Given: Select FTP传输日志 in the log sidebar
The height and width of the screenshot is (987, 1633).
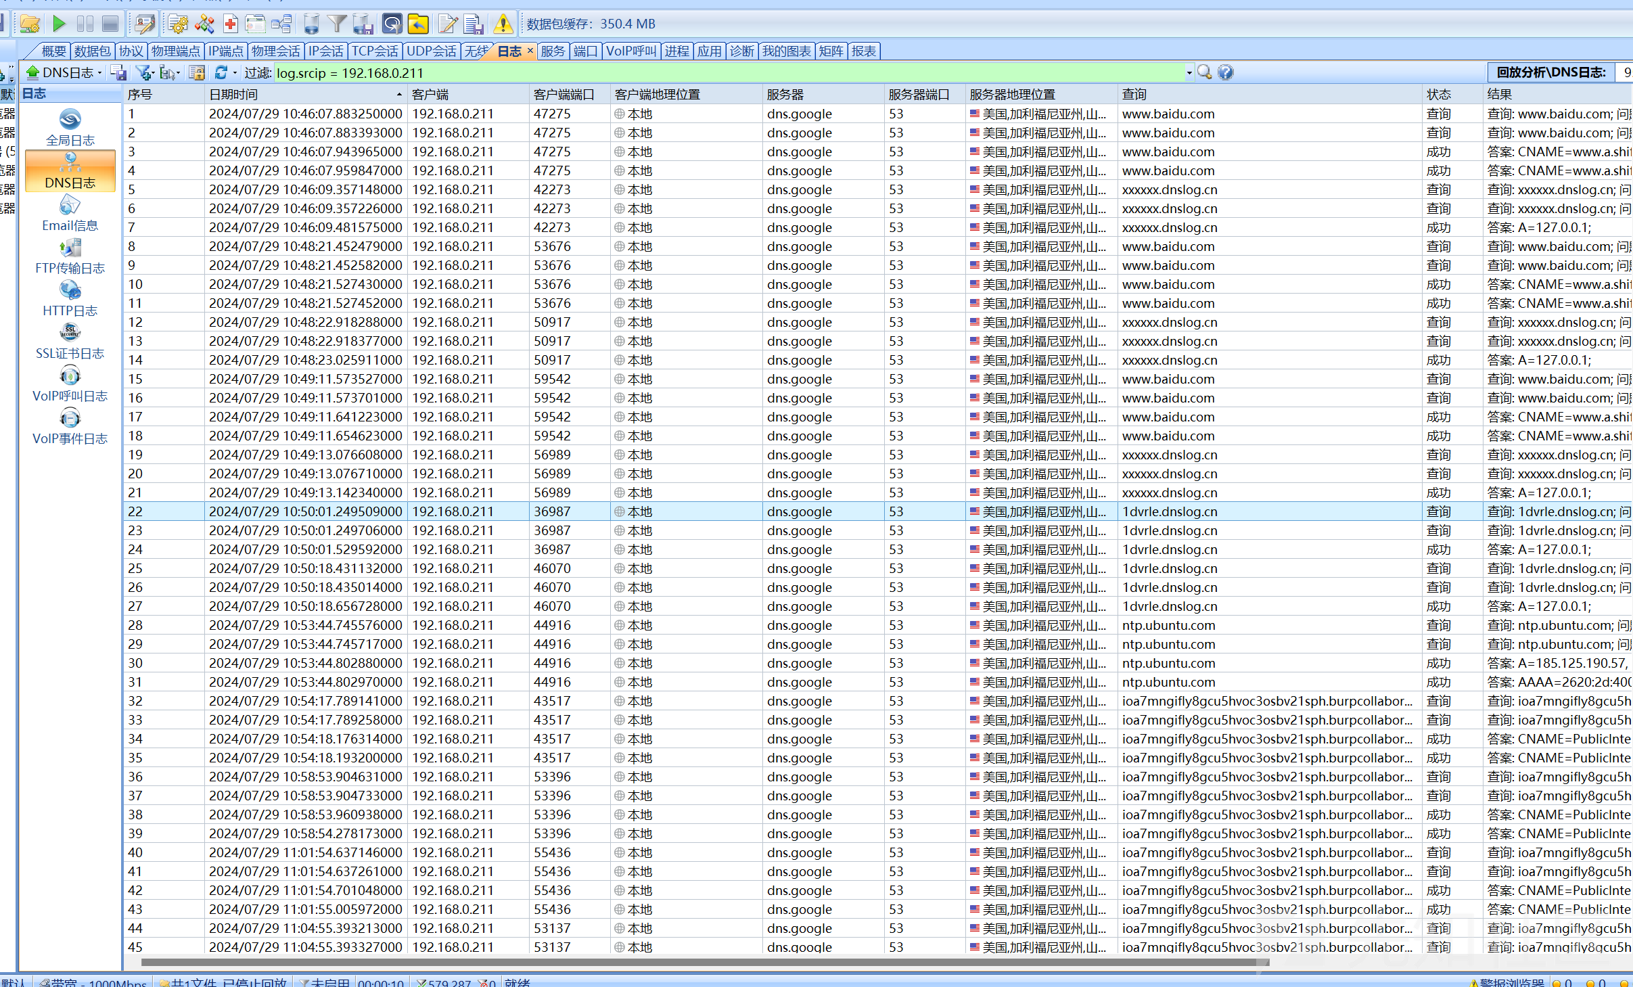Looking at the screenshot, I should 70,256.
